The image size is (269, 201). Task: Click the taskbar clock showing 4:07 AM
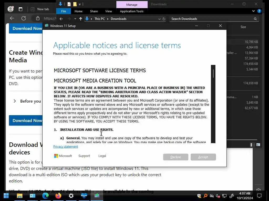click(x=245, y=196)
